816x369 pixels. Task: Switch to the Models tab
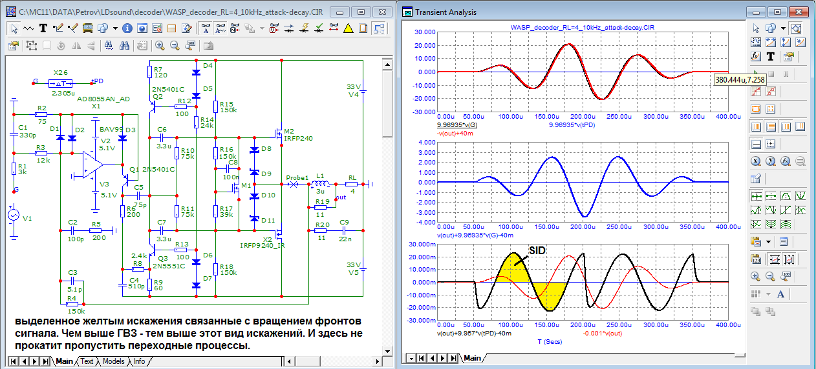(113, 361)
